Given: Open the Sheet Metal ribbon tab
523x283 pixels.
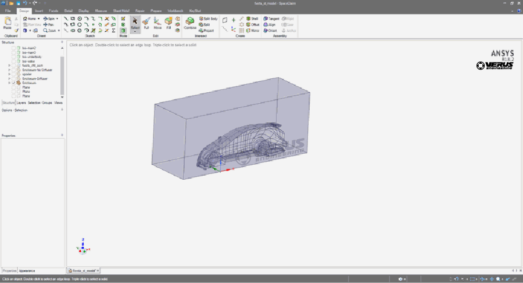Looking at the screenshot, I should (x=121, y=10).
